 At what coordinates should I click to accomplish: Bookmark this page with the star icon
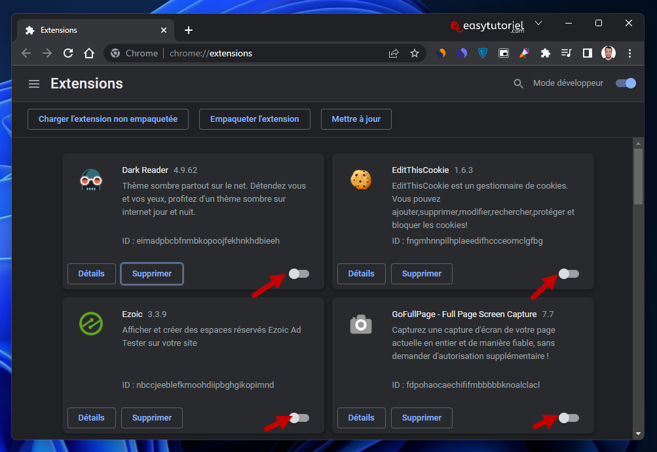coord(415,53)
